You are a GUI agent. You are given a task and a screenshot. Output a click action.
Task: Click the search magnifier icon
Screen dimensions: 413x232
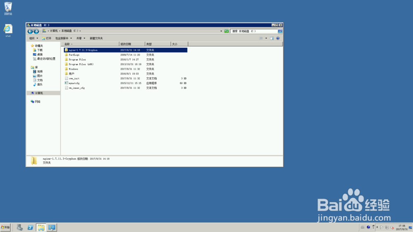click(280, 31)
